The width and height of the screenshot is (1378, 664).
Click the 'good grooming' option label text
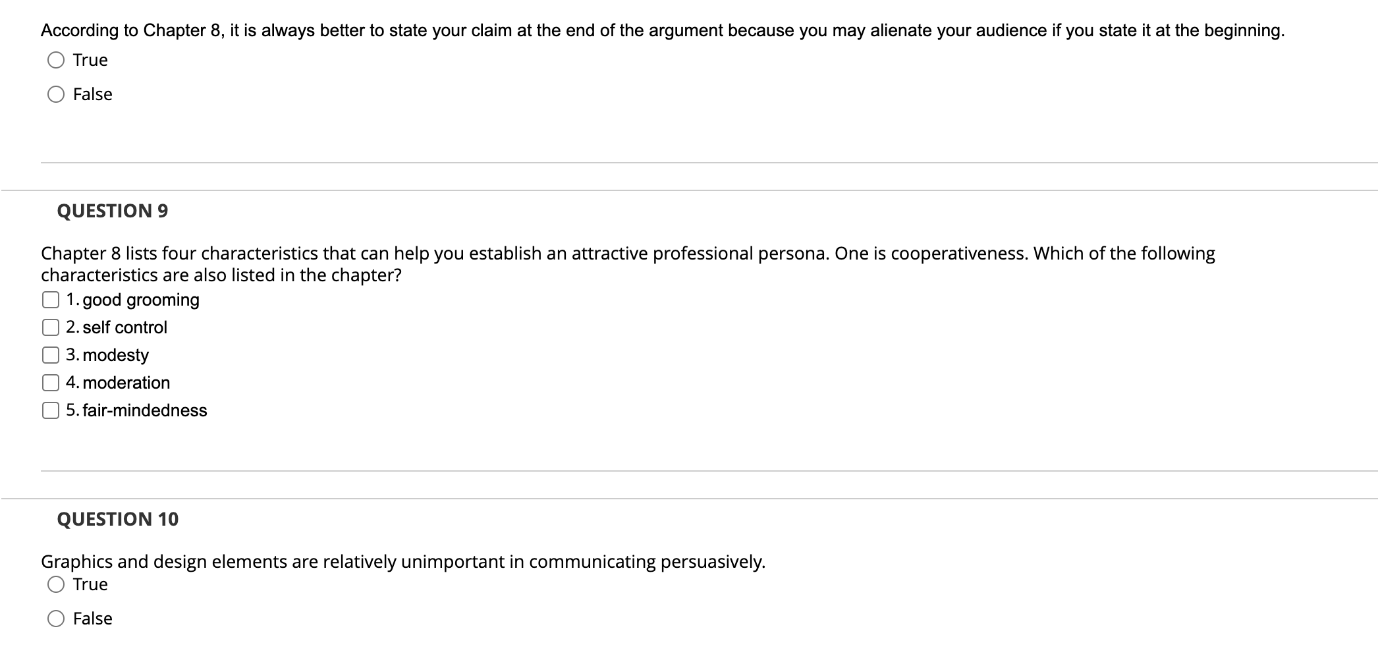click(141, 300)
